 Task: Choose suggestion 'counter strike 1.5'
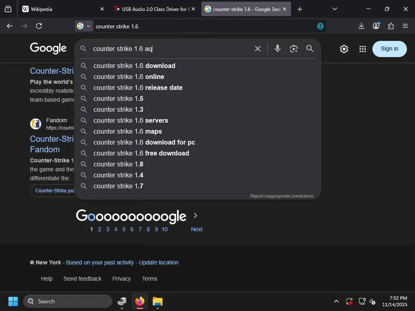point(198,98)
